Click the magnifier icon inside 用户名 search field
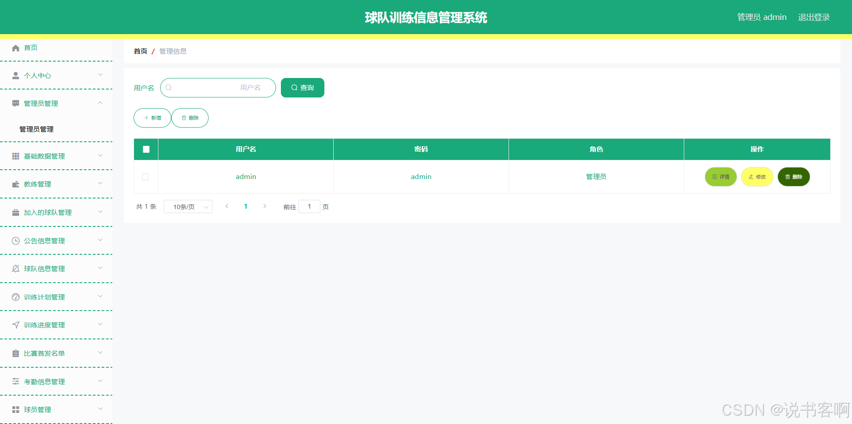This screenshot has height=424, width=852. point(169,88)
